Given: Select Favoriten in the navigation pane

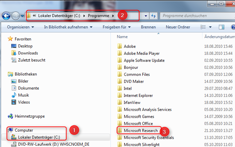Looking at the screenshot, I should (x=23, y=39).
